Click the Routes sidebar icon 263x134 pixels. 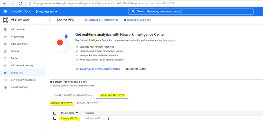pos(5,58)
